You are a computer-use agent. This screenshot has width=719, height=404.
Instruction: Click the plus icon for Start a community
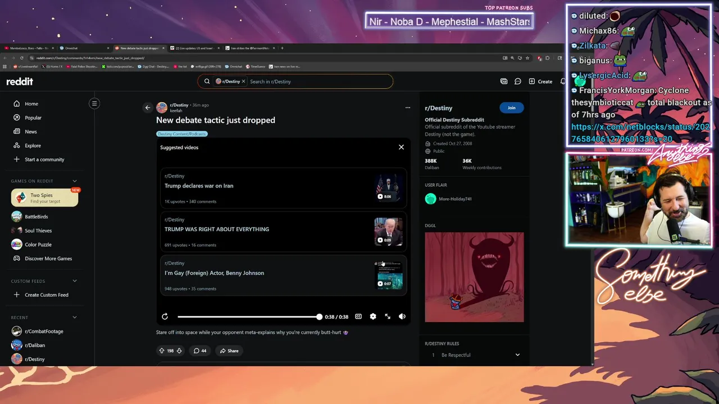click(x=17, y=159)
